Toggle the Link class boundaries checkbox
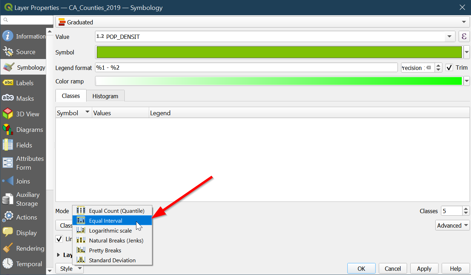Image resolution: width=471 pixels, height=275 pixels. point(59,239)
